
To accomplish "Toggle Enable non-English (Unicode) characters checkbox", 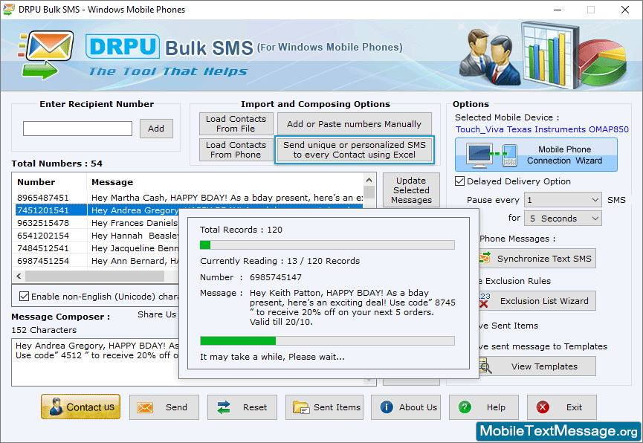I will [25, 296].
